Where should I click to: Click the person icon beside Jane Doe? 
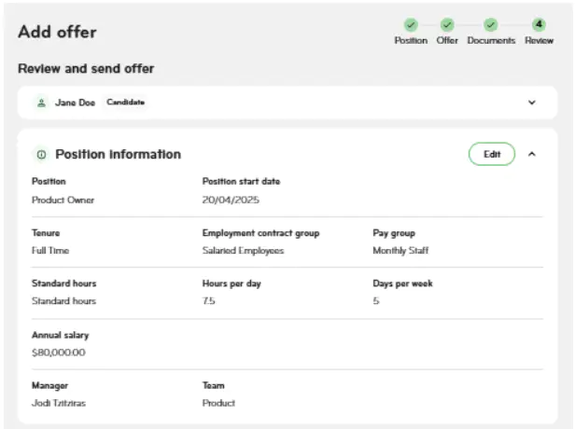point(41,103)
